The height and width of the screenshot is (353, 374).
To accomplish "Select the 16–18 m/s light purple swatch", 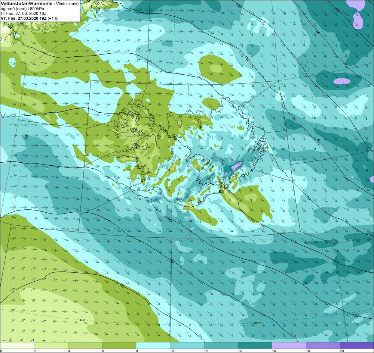I will pos(289,345).
